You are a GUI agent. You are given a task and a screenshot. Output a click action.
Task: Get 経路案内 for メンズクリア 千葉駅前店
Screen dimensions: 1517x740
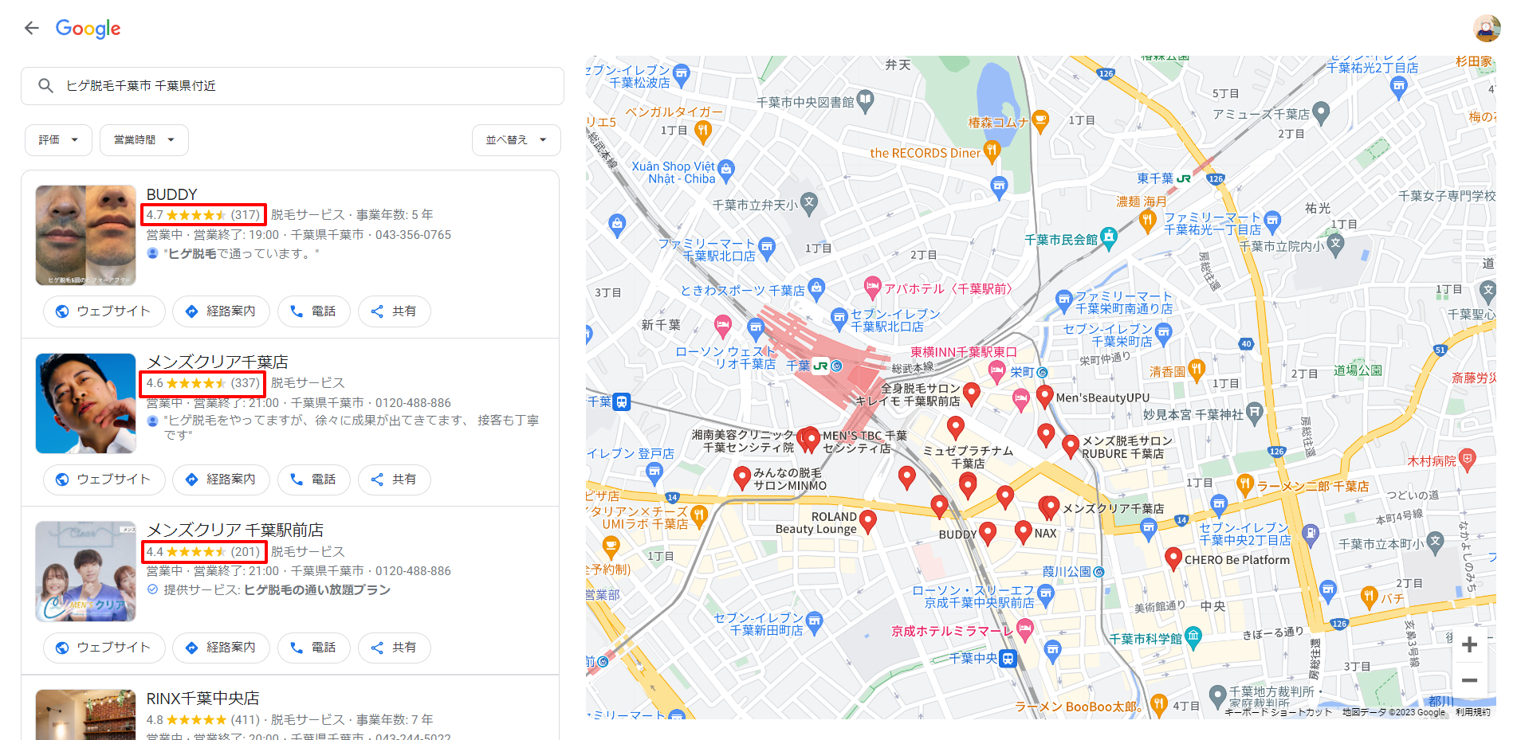pyautogui.click(x=222, y=647)
